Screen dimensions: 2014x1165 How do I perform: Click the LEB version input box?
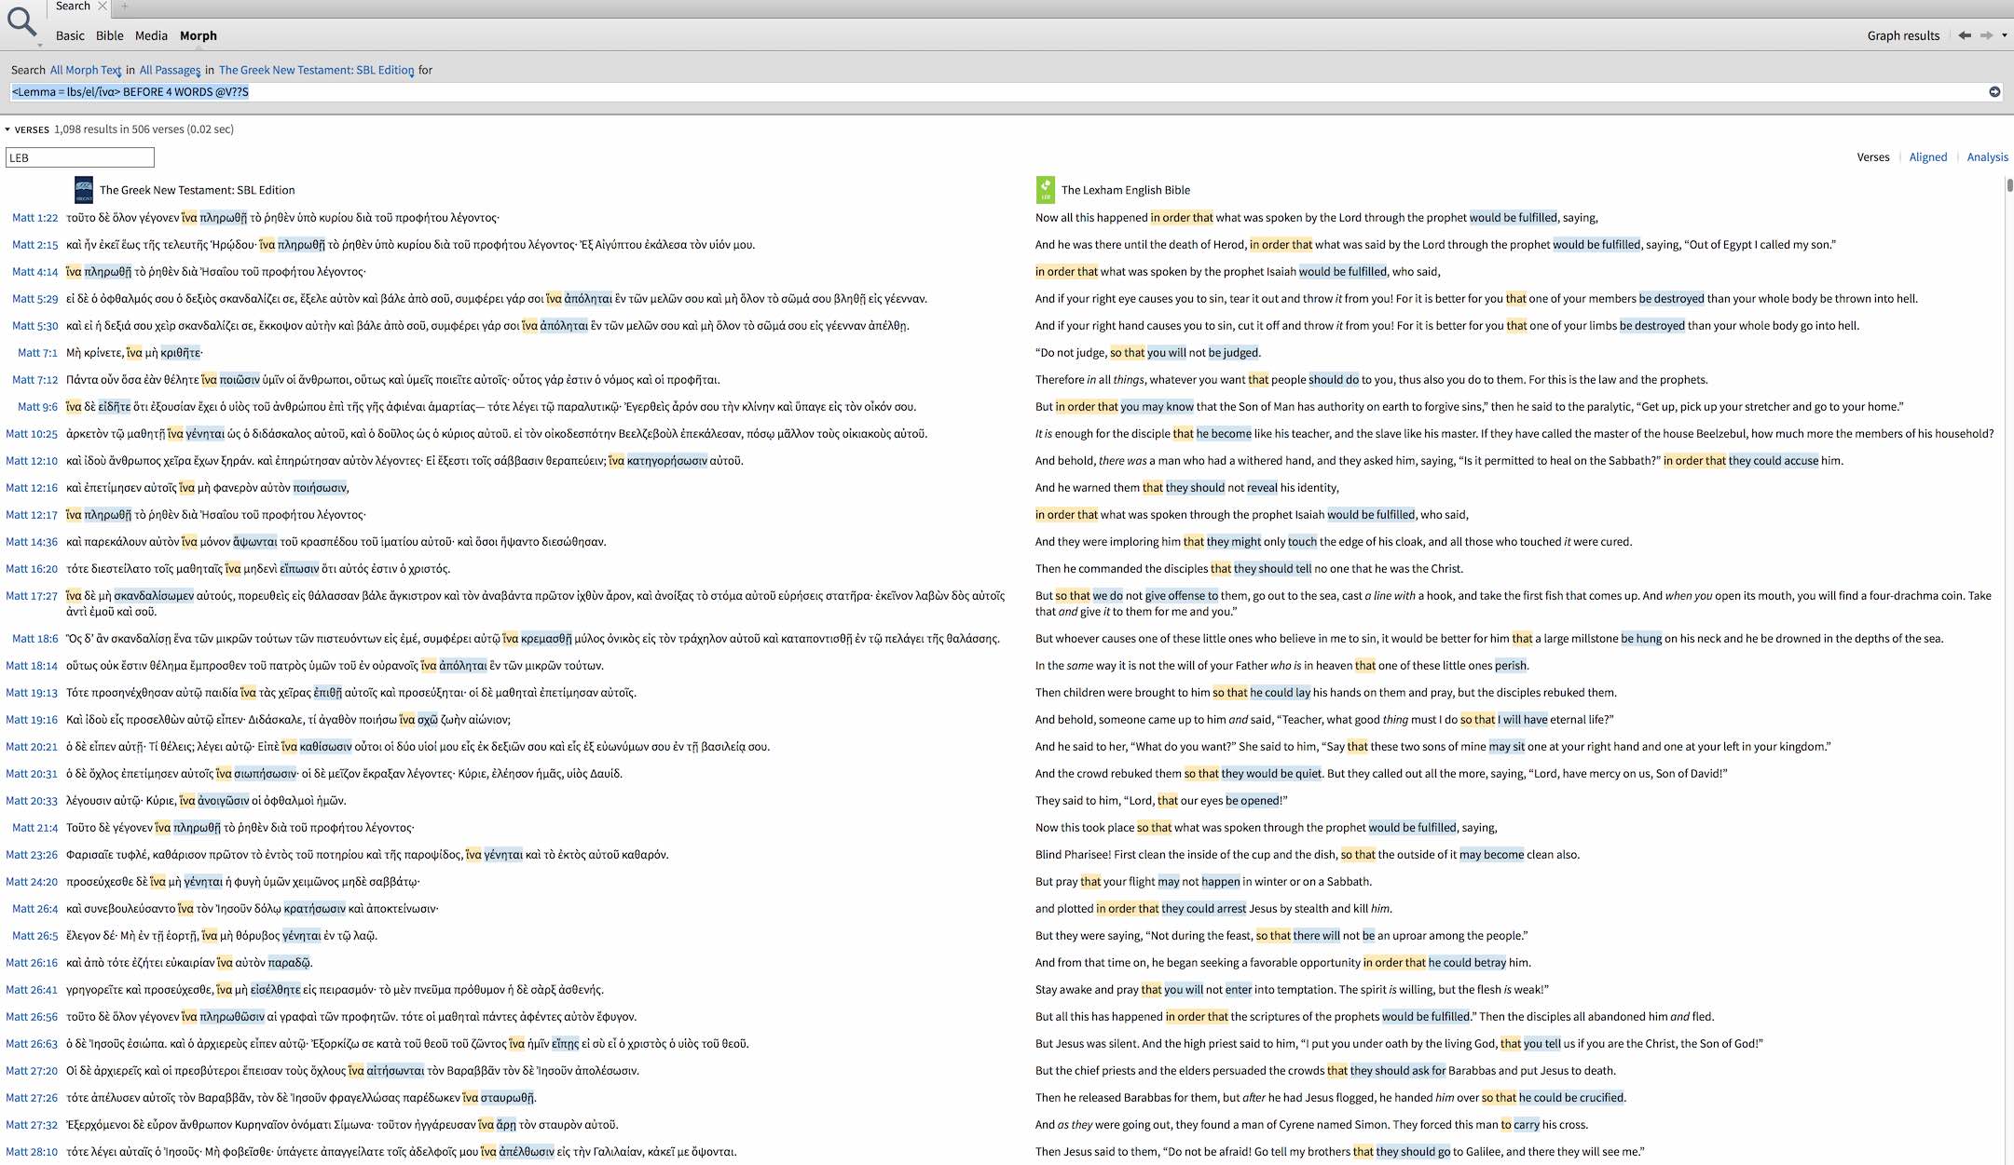coord(80,157)
